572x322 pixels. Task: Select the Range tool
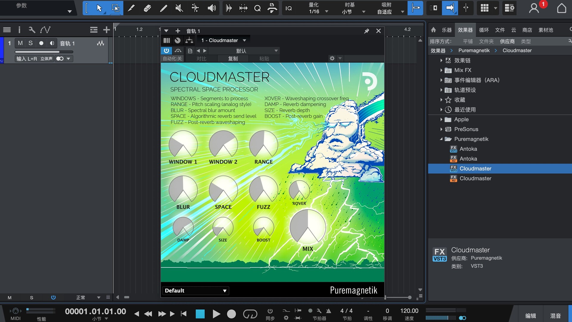coord(115,8)
